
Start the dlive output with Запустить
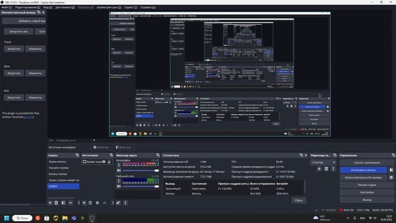[x=14, y=73]
